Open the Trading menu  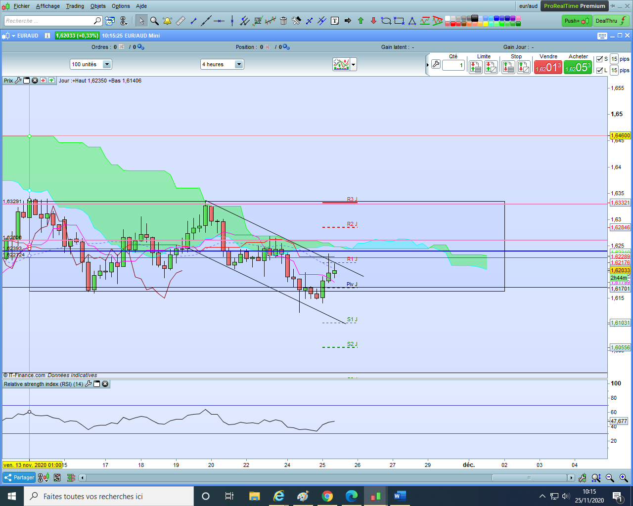pos(75,6)
